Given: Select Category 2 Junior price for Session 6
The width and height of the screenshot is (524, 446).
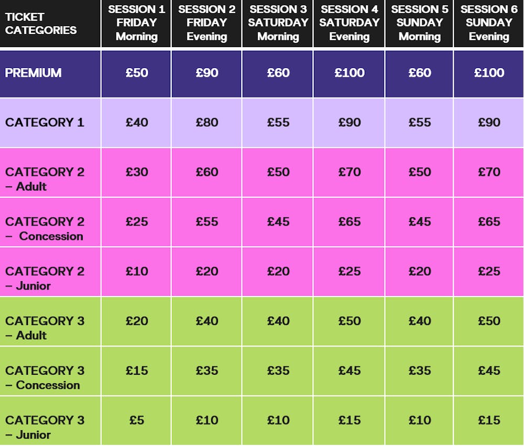Looking at the screenshot, I should point(489,271).
